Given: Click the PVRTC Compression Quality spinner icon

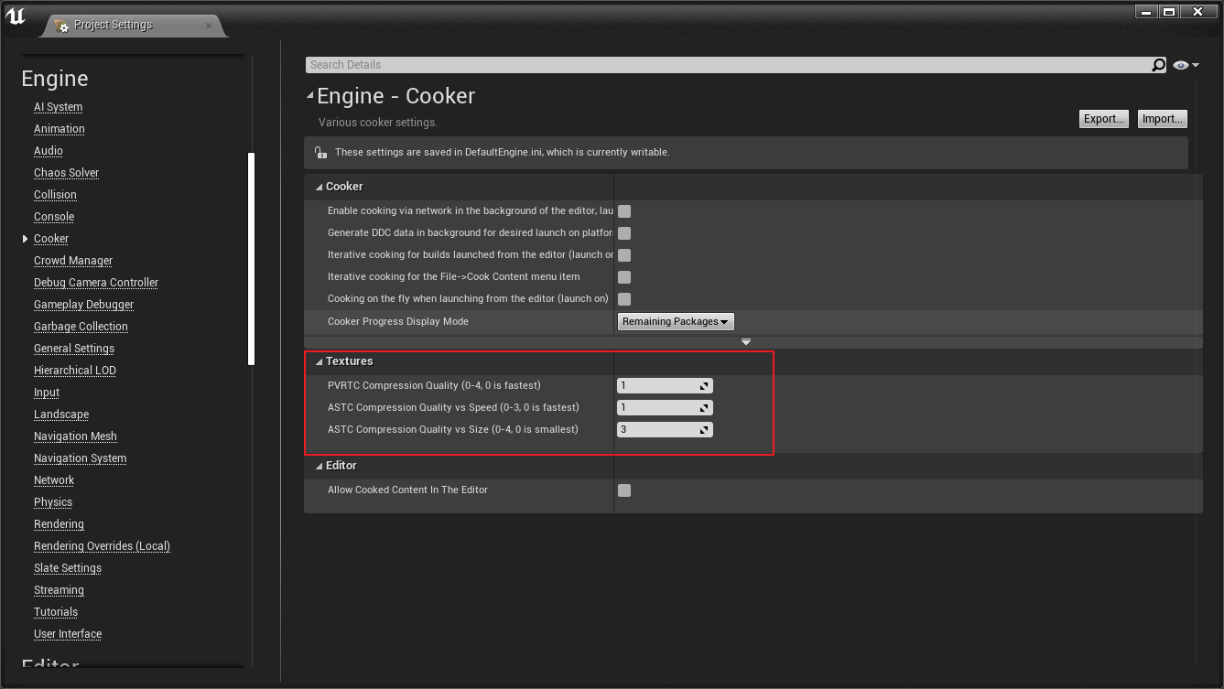Looking at the screenshot, I should [704, 386].
